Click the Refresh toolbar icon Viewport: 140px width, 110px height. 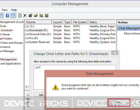(x=20, y=15)
